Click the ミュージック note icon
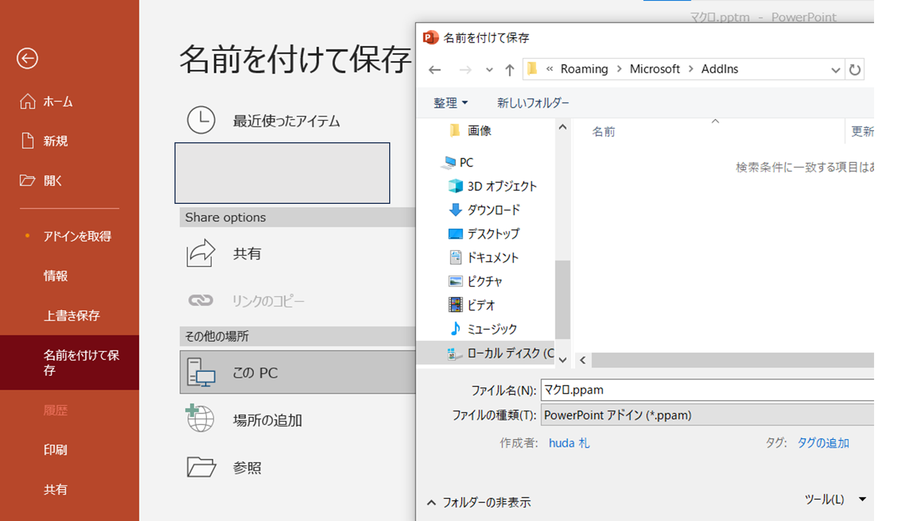 (x=455, y=329)
